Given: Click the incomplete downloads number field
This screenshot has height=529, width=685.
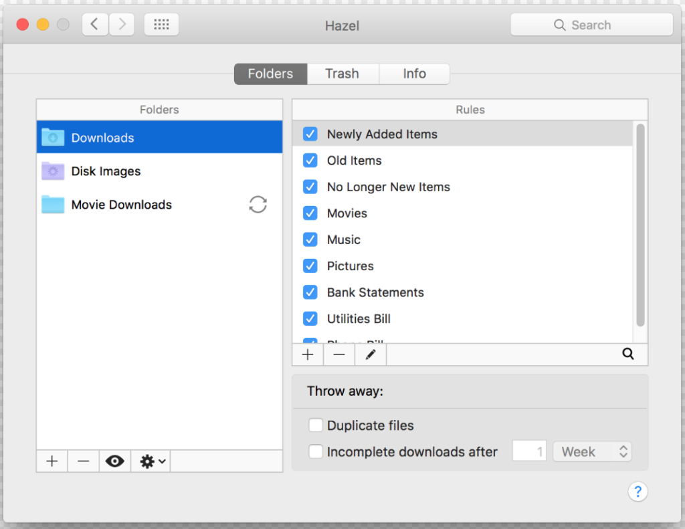Looking at the screenshot, I should pyautogui.click(x=529, y=451).
